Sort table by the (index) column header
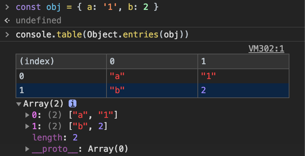 (x=61, y=61)
